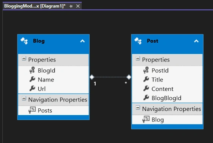Select the BlogBlogId property in Post
Image resolution: width=213 pixels, height=143 pixels.
tap(167, 98)
